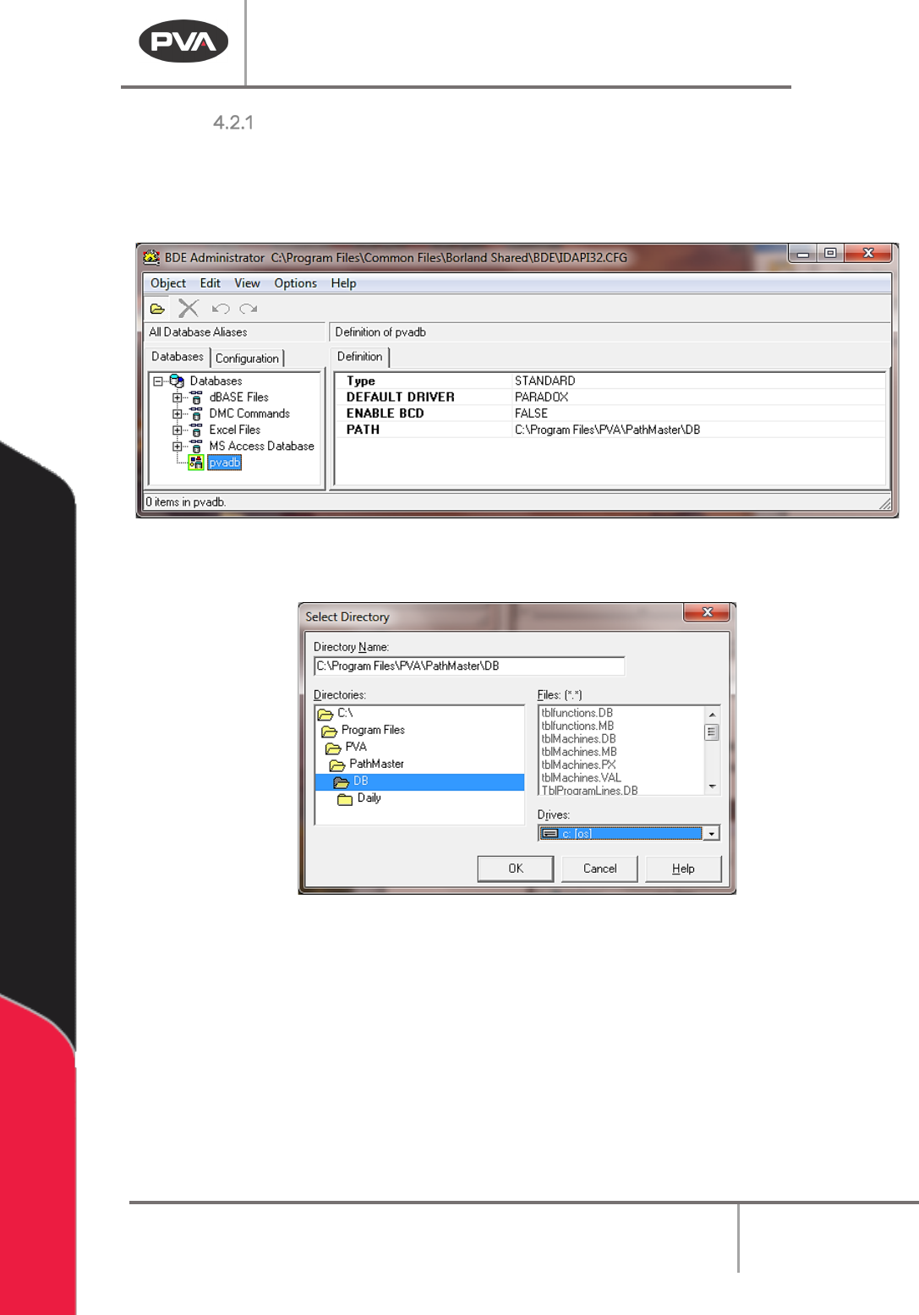919x1315 pixels.
Task: Click the BDE Administrator title bar app icon
Action: tap(151, 257)
